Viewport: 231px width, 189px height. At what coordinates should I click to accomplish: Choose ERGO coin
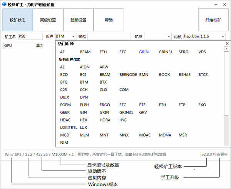[105, 105]
